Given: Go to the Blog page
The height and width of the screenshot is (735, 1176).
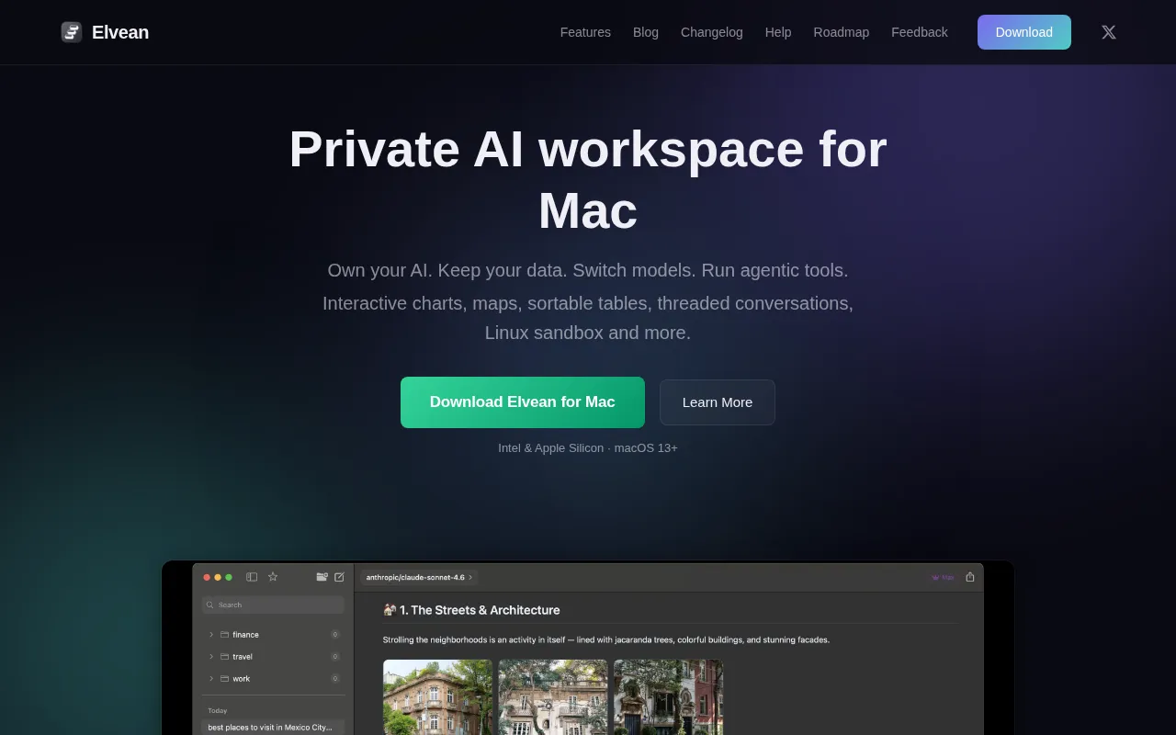Looking at the screenshot, I should click(x=646, y=32).
